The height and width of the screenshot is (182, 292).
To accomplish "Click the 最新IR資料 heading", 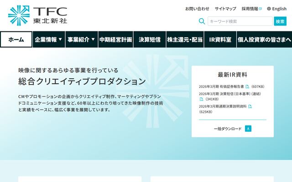I will pos(233,75).
